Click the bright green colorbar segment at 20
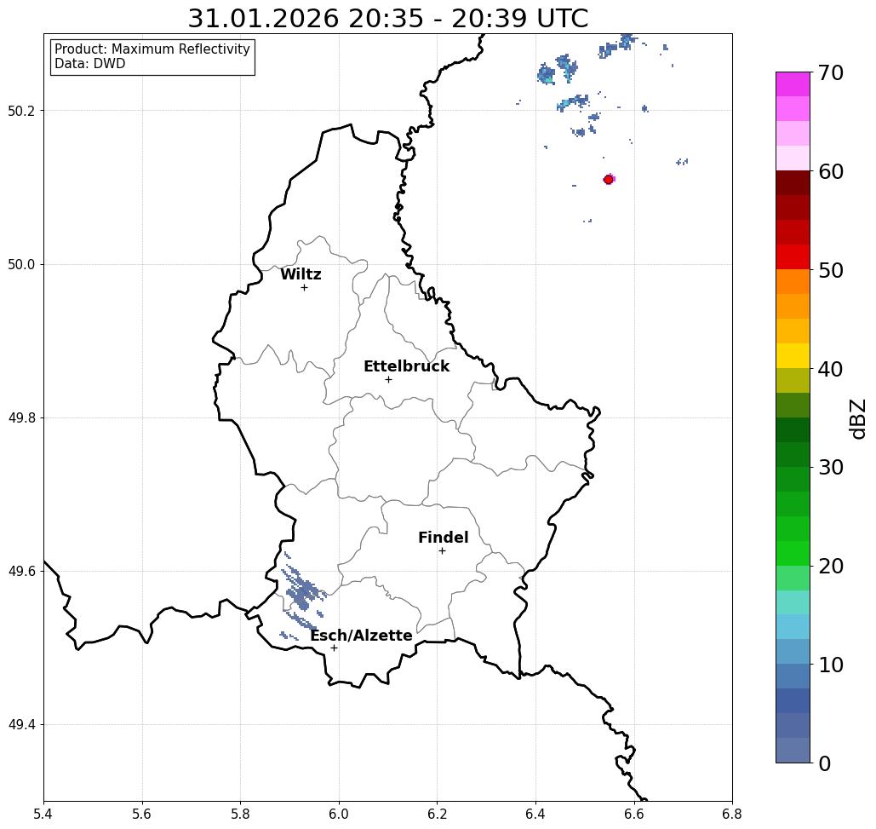 coord(793,554)
